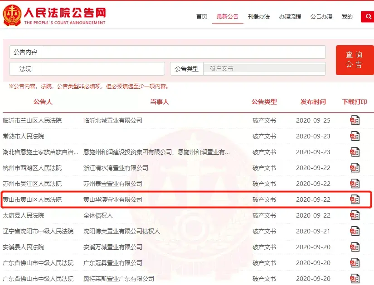Screen dimensions: 374x285
Task: Click the 我的 navigation item
Action: (x=347, y=16)
